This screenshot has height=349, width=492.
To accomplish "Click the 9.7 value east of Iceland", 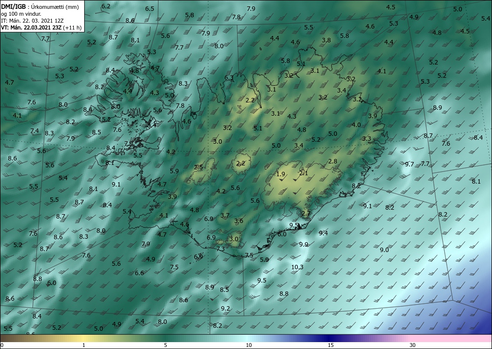I will click(409, 164).
